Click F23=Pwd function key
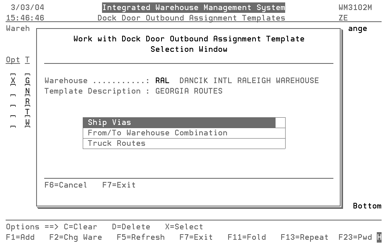This screenshot has height=245, width=384. (355, 237)
